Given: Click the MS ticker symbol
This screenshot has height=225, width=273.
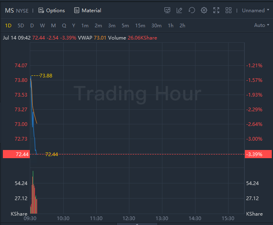Looking at the screenshot, I should tap(9, 11).
